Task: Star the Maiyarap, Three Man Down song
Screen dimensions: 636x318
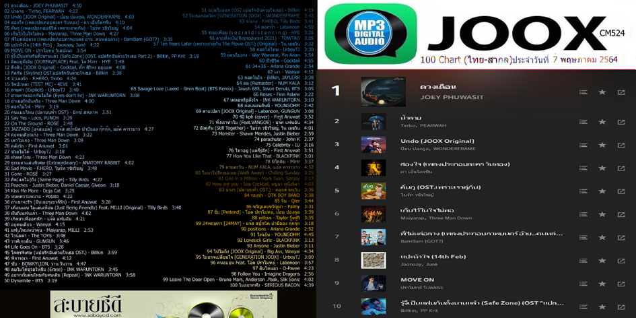Action: tap(602, 214)
